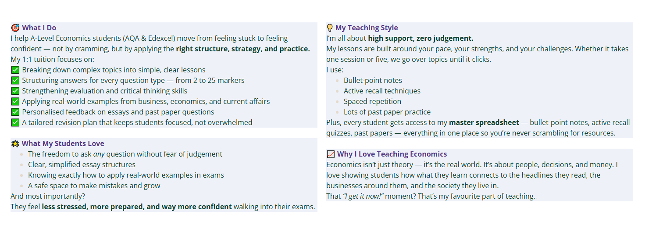The width and height of the screenshot is (645, 225).
Task: Click the My Teaching Style heading
Action: click(x=367, y=28)
